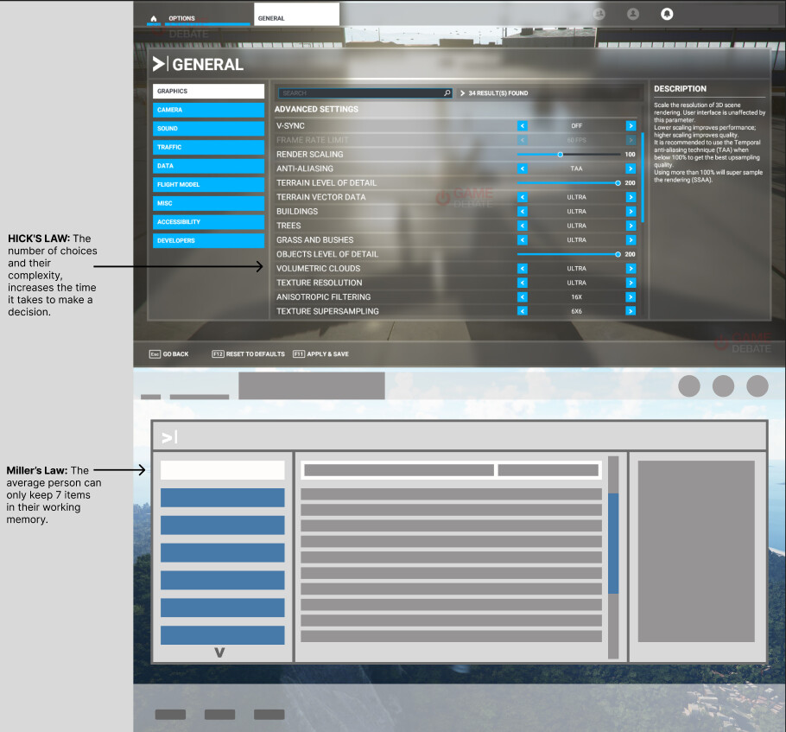Click the collapse arrow icon beside GENERAL heading
786x732 pixels.
(158, 63)
